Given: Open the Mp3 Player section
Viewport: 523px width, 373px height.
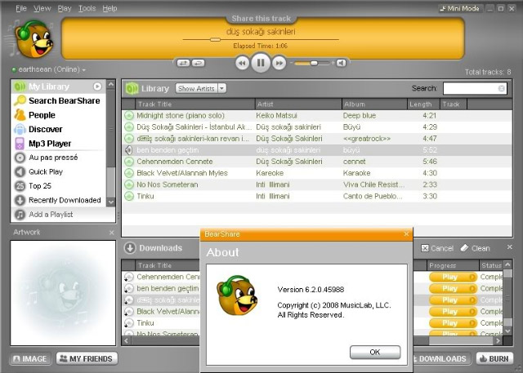Looking at the screenshot, I should pyautogui.click(x=59, y=144).
